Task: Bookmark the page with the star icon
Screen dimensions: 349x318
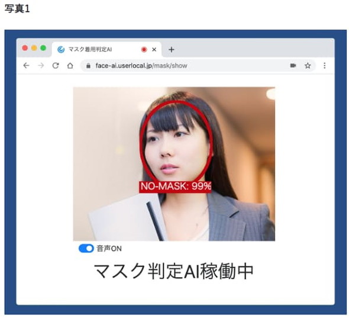Action: click(x=308, y=66)
